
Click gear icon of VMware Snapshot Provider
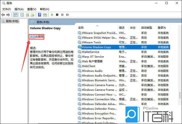tap(80, 33)
